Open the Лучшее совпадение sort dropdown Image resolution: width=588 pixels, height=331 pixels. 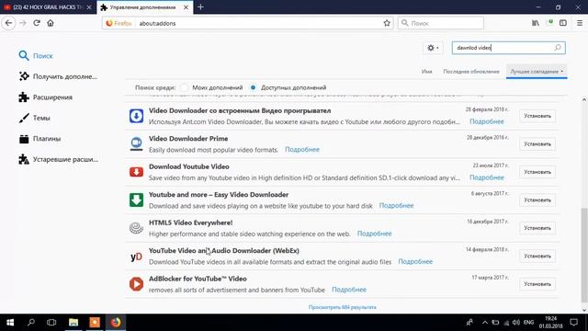coord(537,72)
